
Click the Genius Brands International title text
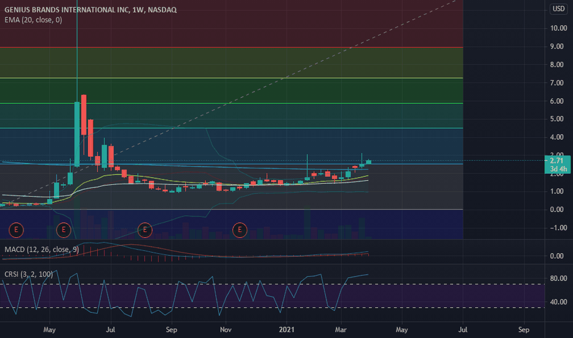90,10
